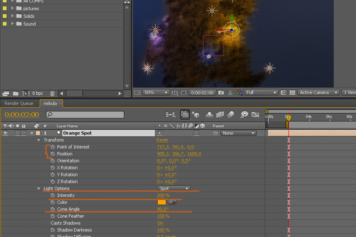
Task: Toggle the Region of Interest icon
Action: (x=284, y=92)
